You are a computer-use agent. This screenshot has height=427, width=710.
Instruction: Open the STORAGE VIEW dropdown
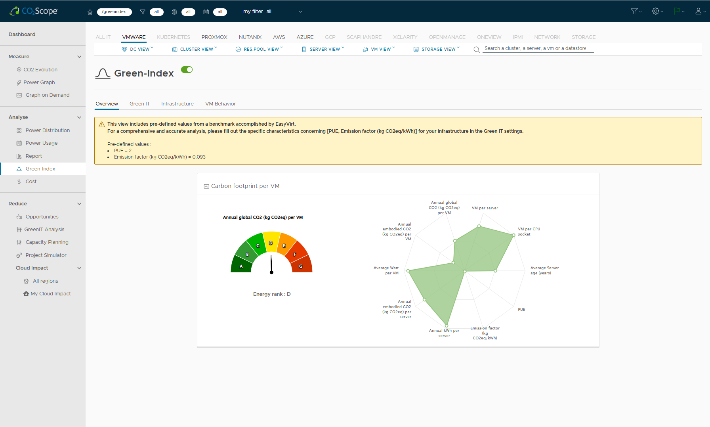[437, 49]
